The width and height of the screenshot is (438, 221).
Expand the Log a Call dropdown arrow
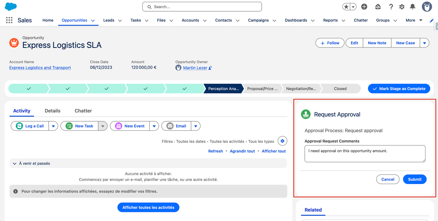pyautogui.click(x=53, y=126)
